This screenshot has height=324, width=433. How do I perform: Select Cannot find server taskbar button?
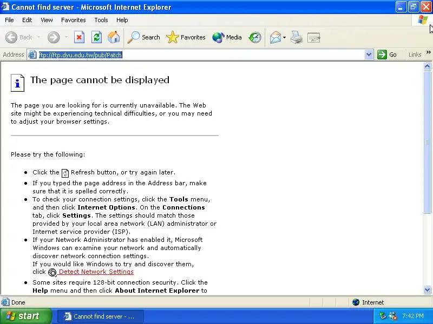[x=101, y=316]
